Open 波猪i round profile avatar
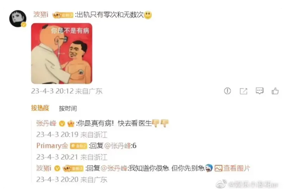This screenshot has width=287, height=192. coord(18,19)
